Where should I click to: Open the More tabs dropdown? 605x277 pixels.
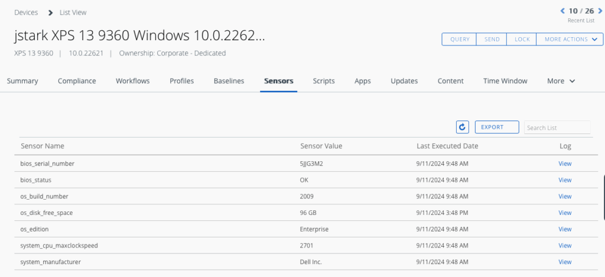[x=561, y=81]
